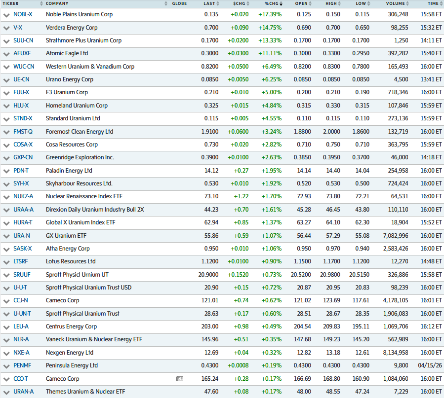This screenshot has width=444, height=398.
Task: Open the U-UN-T ticker link
Action: coord(22,314)
